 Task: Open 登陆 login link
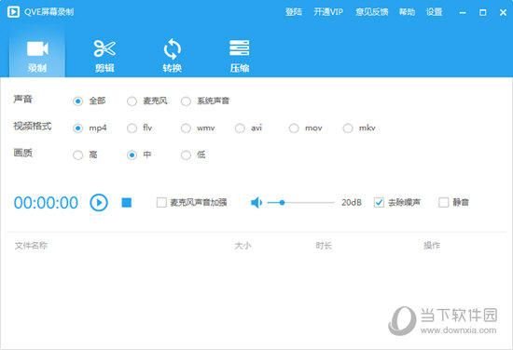[294, 12]
